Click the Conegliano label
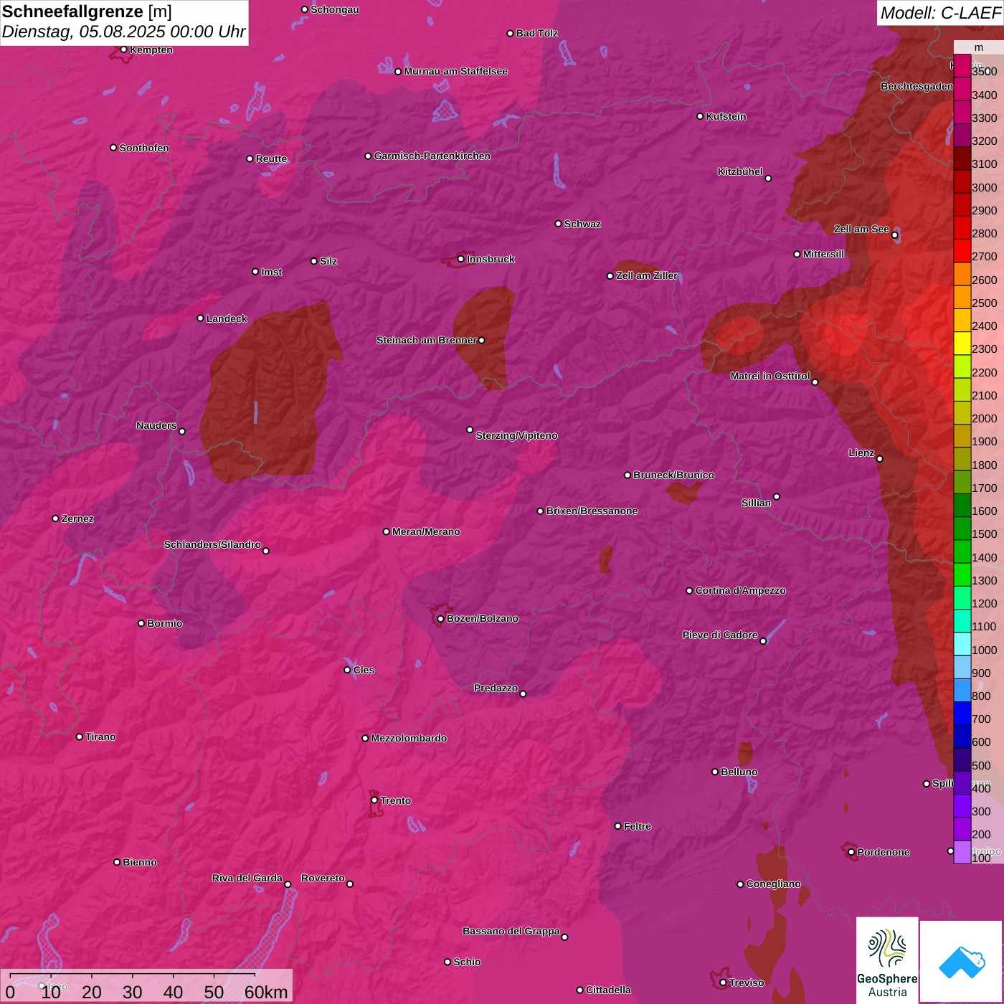 pos(773,884)
